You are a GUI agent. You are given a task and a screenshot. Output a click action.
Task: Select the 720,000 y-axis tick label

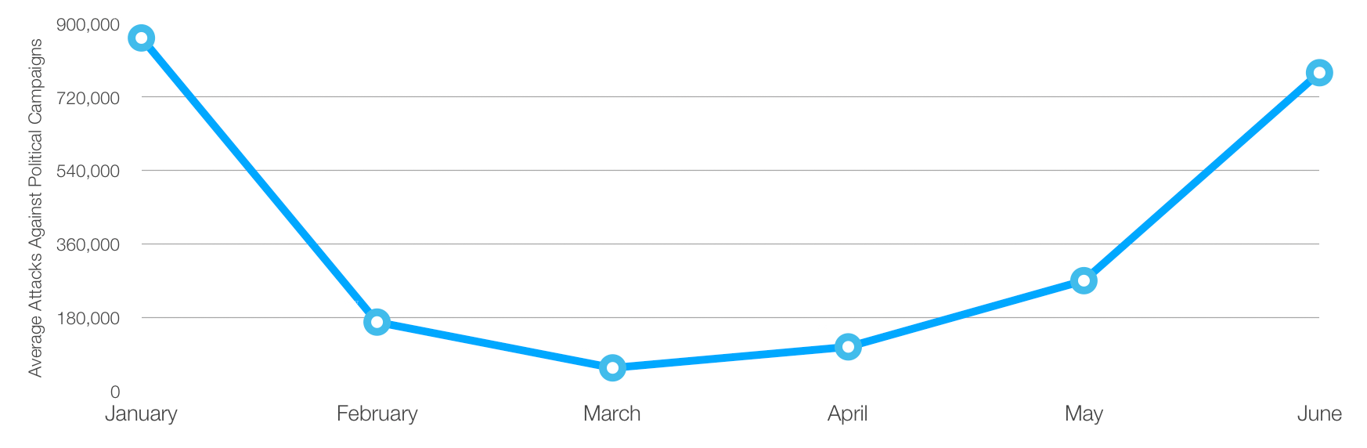pos(88,98)
